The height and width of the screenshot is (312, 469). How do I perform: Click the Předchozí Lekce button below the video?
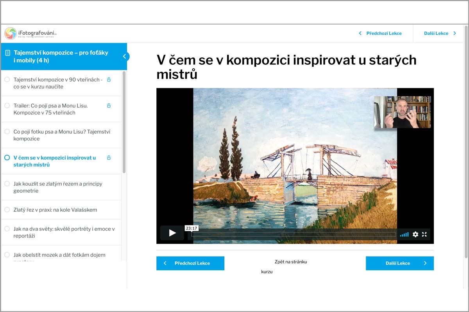click(x=190, y=263)
